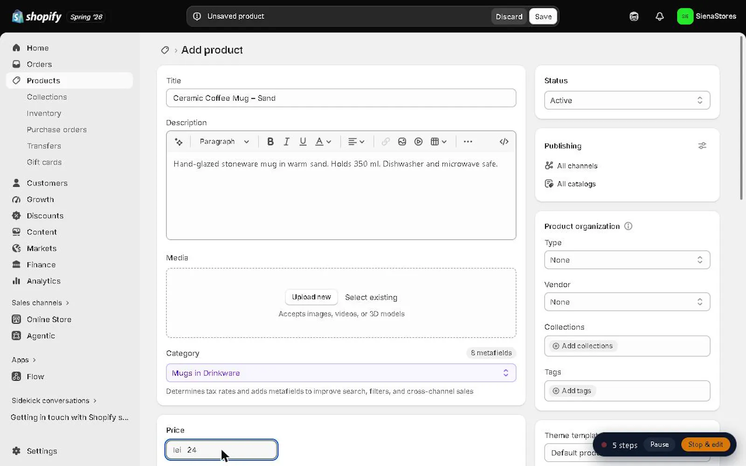Pause the step recorder
Image resolution: width=746 pixels, height=466 pixels.
coord(659,445)
